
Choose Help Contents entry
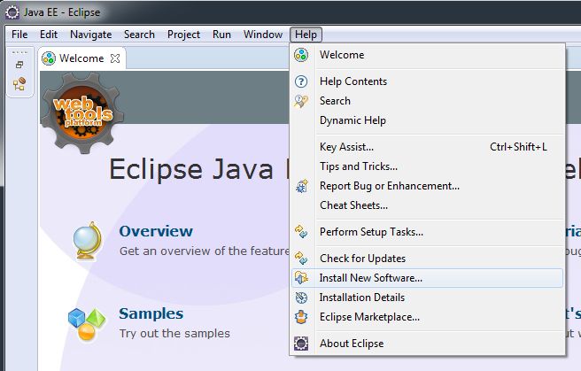[427, 81]
